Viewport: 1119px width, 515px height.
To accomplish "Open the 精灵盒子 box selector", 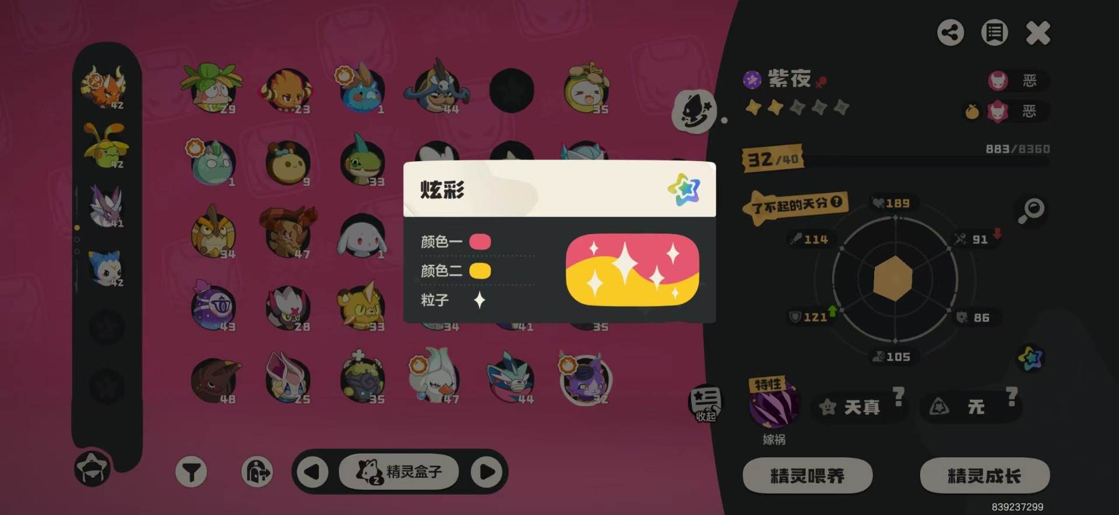I will click(x=400, y=471).
